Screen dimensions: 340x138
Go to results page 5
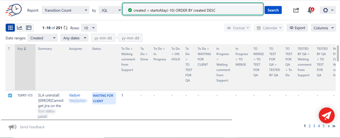[x=324, y=126]
